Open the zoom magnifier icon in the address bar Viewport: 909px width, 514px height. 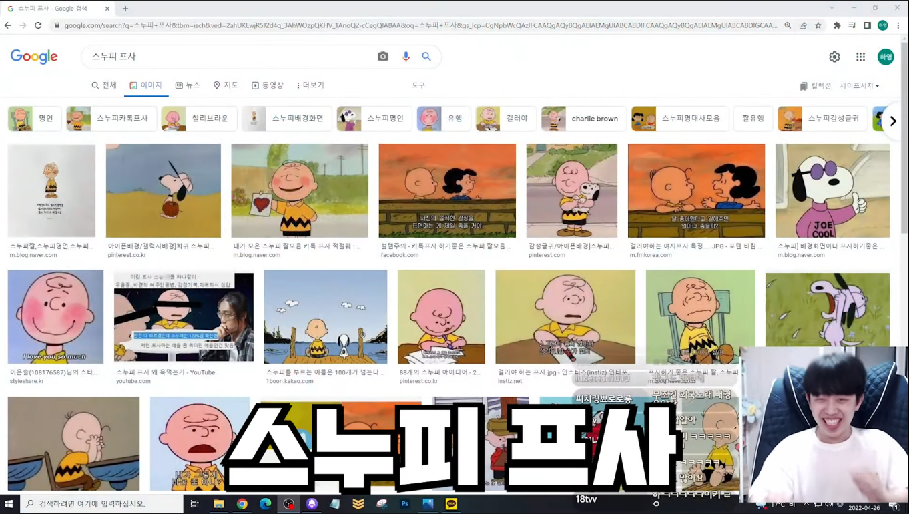click(x=788, y=25)
